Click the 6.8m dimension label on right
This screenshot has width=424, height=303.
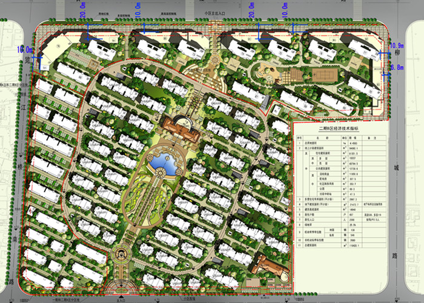397,68
